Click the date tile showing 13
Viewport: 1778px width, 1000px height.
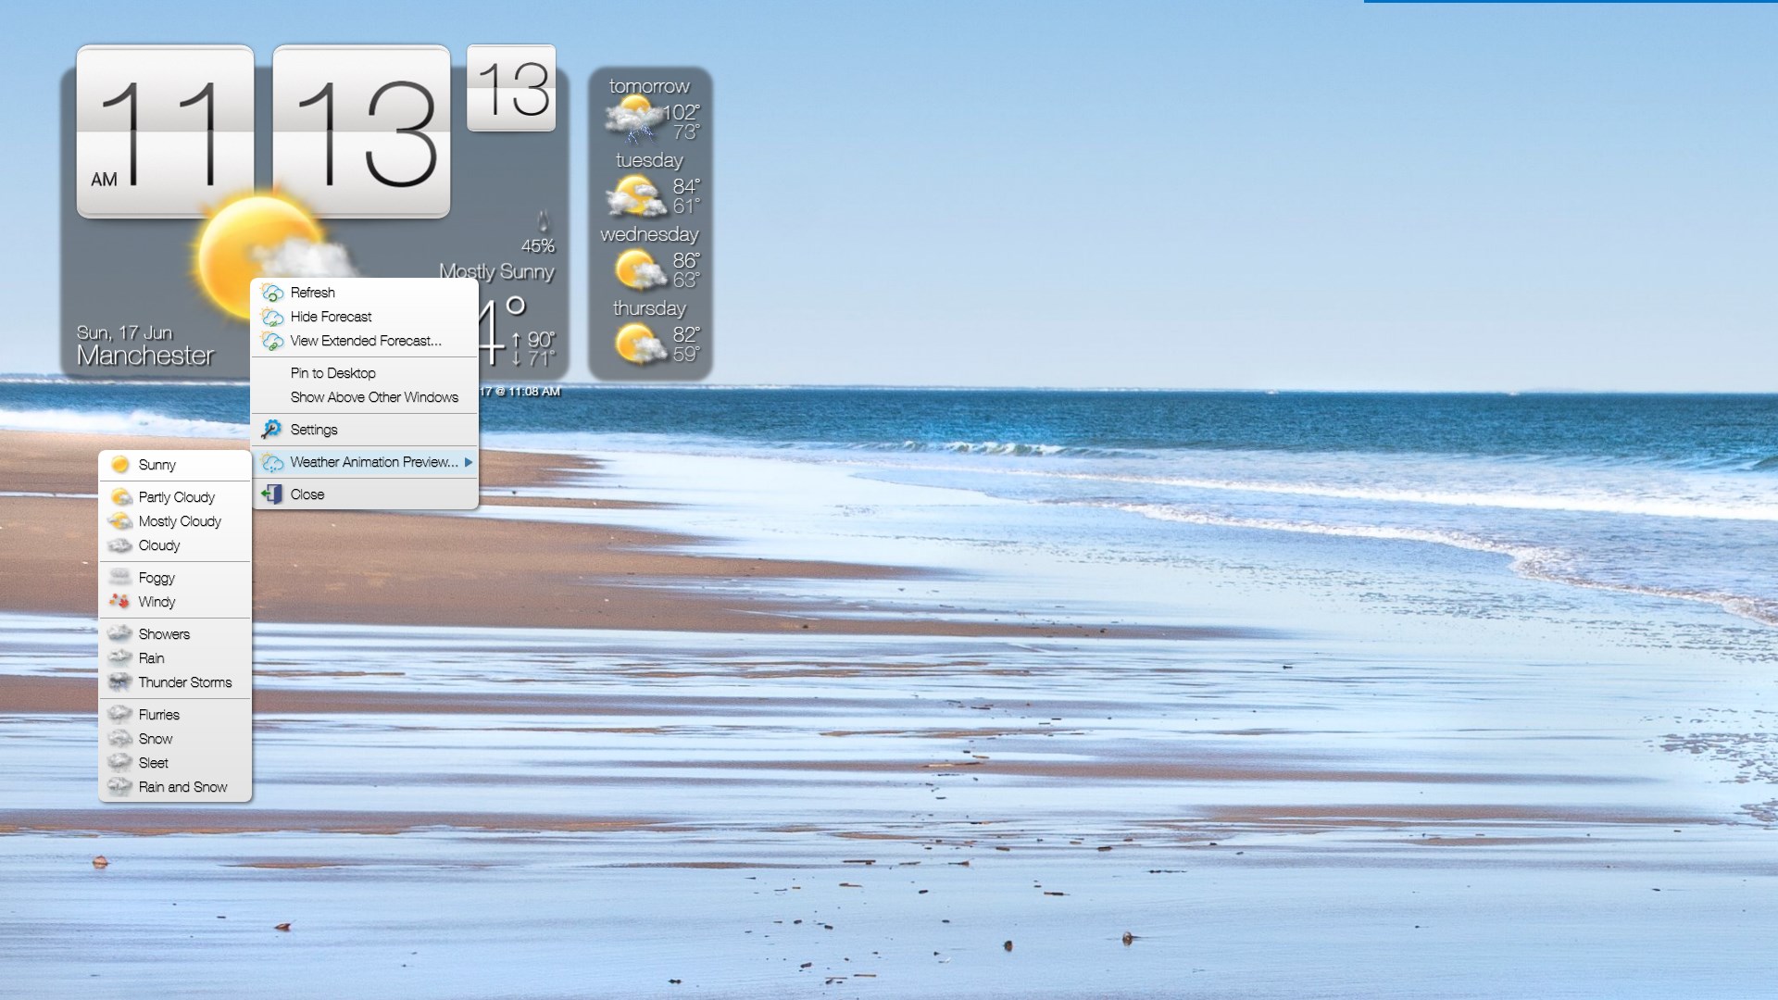(x=510, y=86)
